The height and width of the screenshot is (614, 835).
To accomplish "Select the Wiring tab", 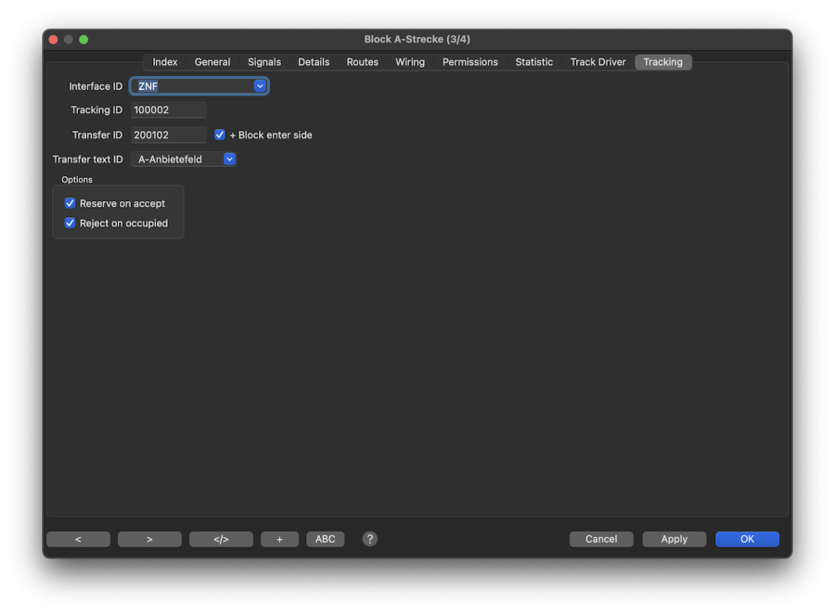I will [409, 61].
